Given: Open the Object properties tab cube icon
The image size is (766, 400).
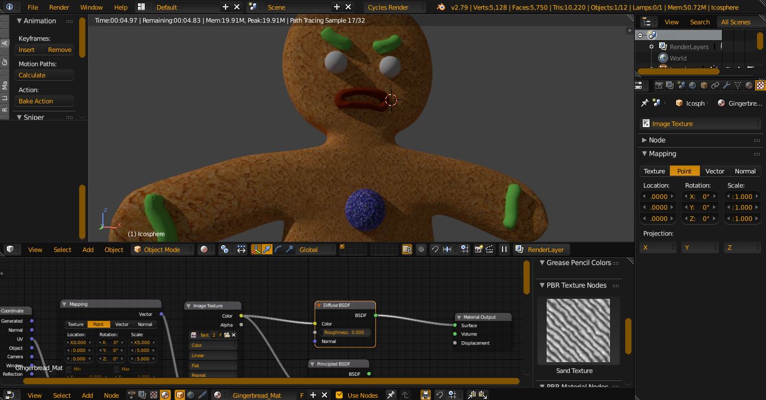Looking at the screenshot, I should (704, 85).
